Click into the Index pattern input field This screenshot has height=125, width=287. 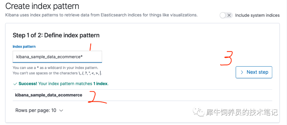57,57
